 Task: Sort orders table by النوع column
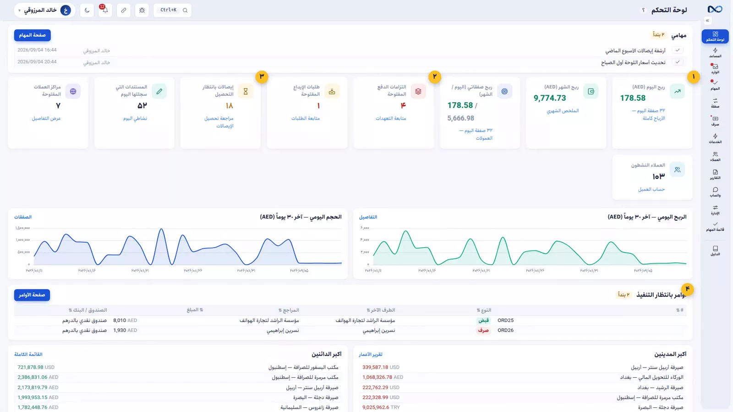(x=484, y=310)
